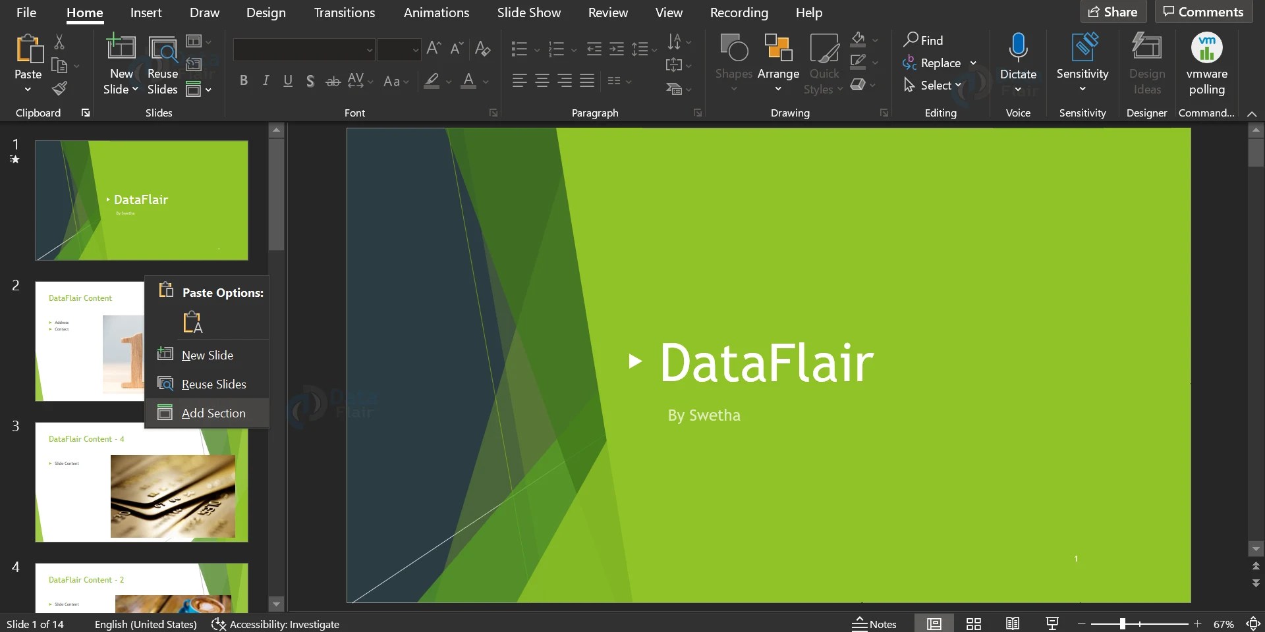Align text to the left
This screenshot has height=632, width=1265.
click(x=519, y=81)
